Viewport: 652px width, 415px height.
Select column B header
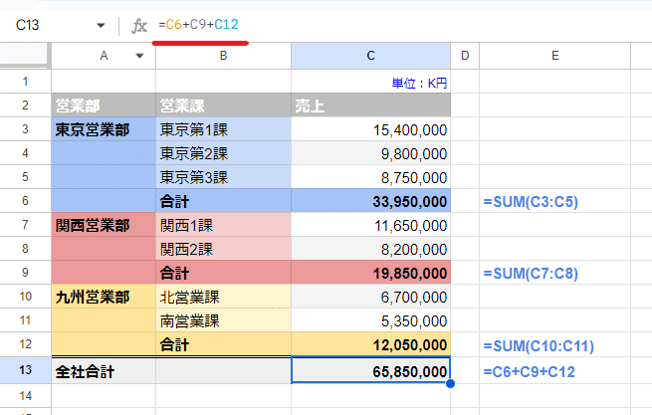click(223, 56)
